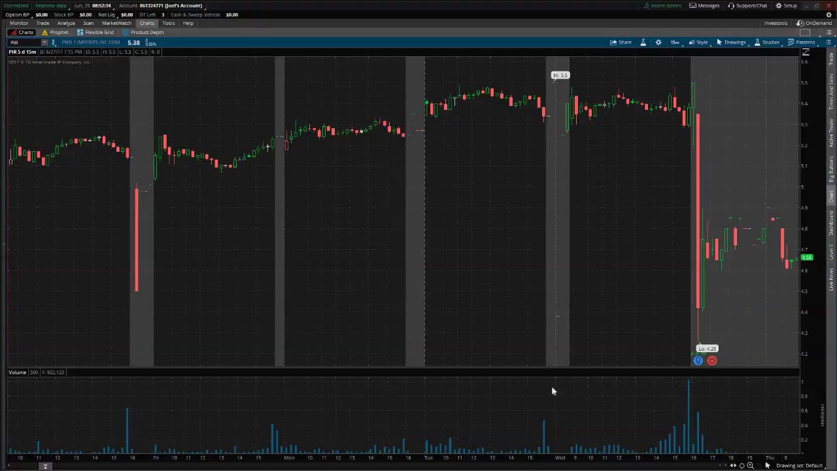Screen dimensions: 837x471
Task: Open grid layout selector box
Action: point(805,33)
